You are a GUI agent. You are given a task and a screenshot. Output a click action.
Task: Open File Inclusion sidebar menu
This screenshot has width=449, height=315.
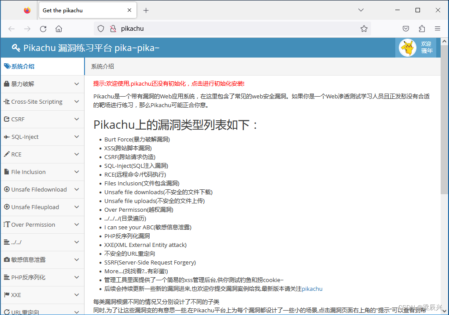[42, 172]
